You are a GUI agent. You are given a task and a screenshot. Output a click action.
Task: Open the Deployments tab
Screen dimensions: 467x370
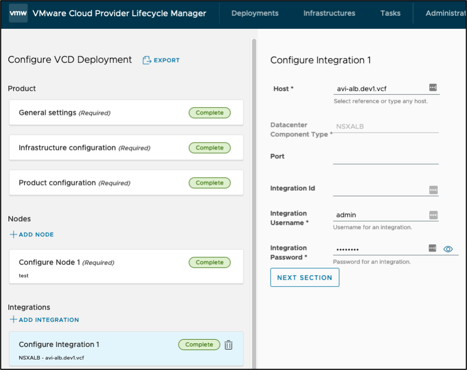click(255, 13)
